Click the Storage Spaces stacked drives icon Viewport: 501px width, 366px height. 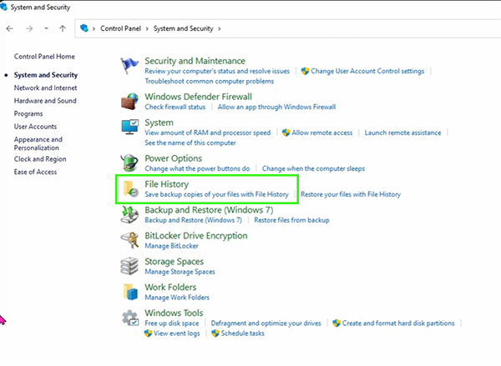click(x=129, y=266)
